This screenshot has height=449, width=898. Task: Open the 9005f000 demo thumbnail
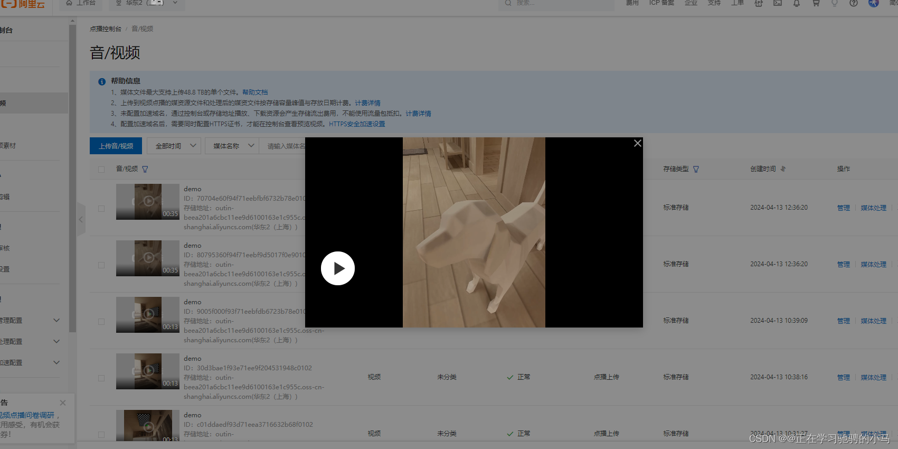pos(148,315)
